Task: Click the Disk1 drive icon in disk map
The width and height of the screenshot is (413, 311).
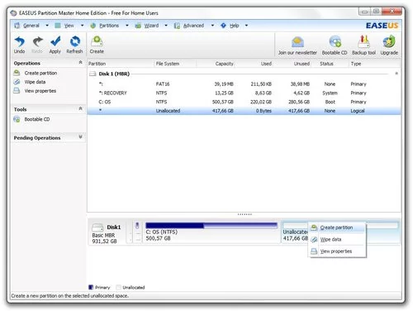Action: [97, 227]
